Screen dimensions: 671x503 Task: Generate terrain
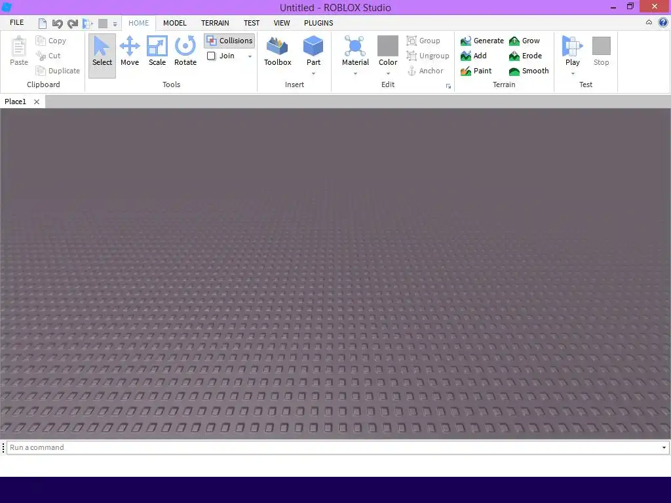pyautogui.click(x=482, y=41)
